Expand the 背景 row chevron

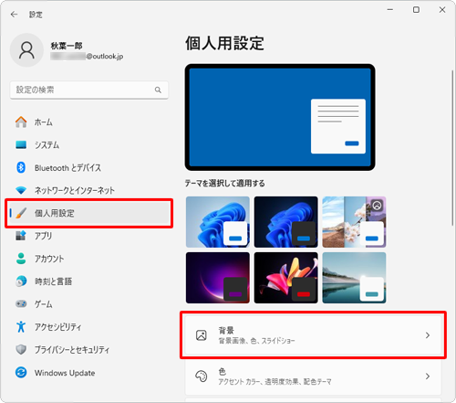[428, 335]
